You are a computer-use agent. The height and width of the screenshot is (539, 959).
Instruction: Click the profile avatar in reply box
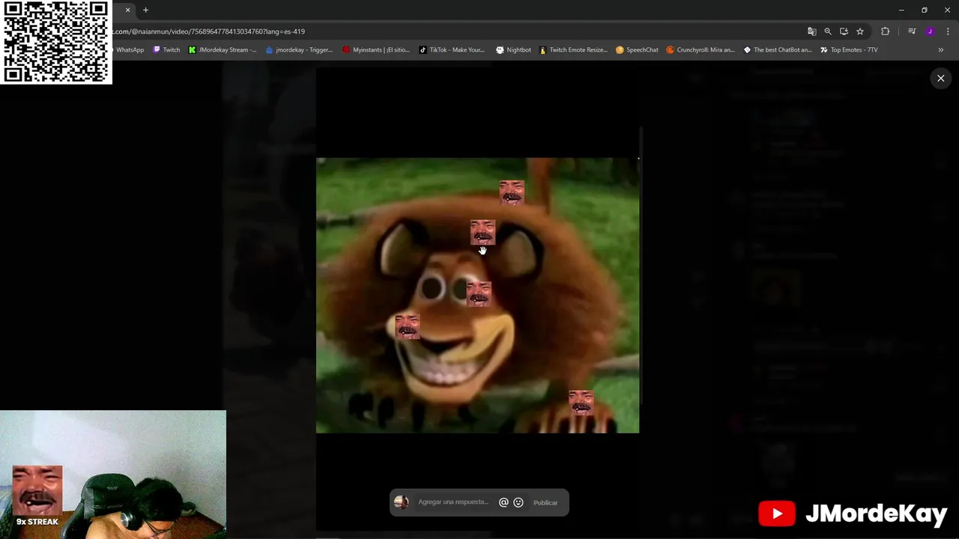402,502
